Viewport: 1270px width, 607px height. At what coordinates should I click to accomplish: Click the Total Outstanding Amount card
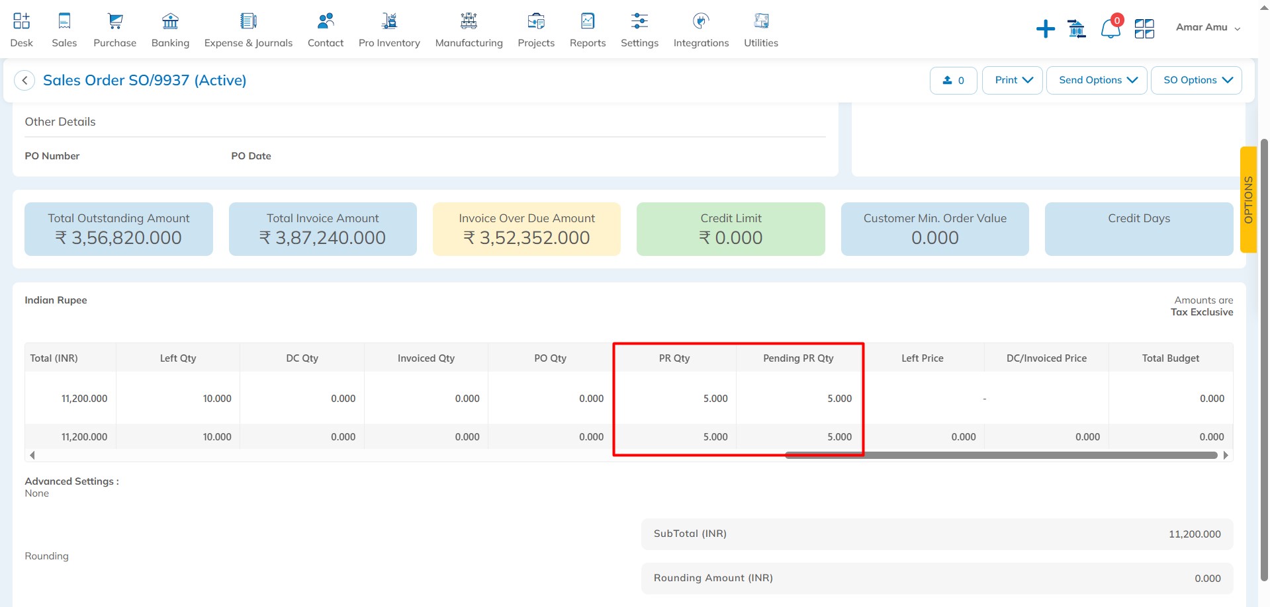point(118,229)
